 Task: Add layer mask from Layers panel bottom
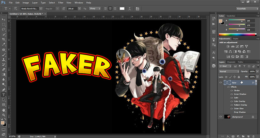click(x=233, y=137)
